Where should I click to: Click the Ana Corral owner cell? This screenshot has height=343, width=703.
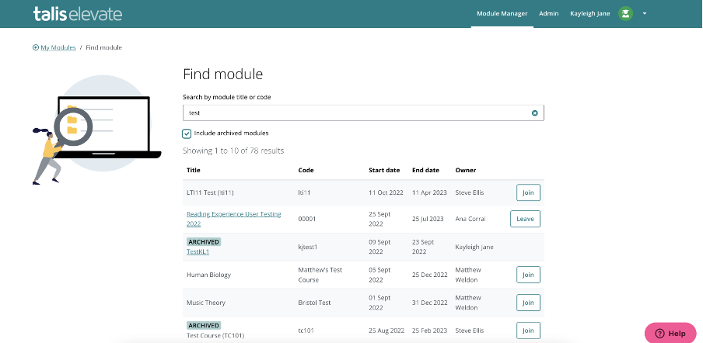pyautogui.click(x=470, y=219)
